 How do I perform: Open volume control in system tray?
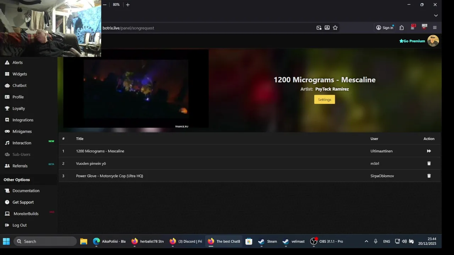(404, 242)
